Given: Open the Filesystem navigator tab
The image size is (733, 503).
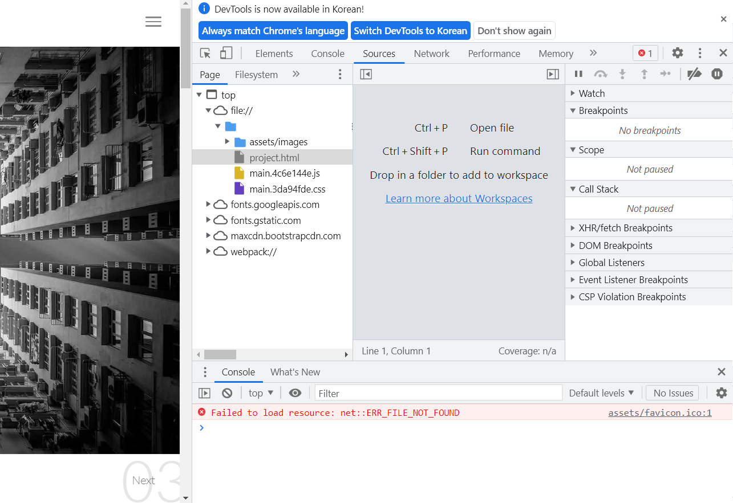Looking at the screenshot, I should 256,75.
